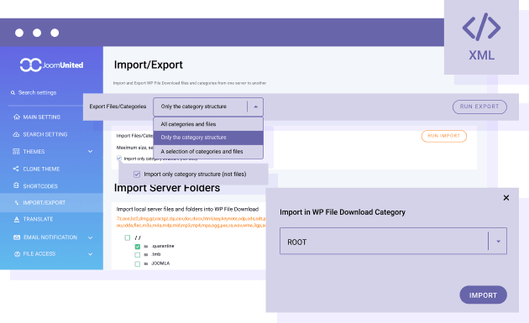Expand the File Access chevron
This screenshot has height=323, width=529.
91,254
